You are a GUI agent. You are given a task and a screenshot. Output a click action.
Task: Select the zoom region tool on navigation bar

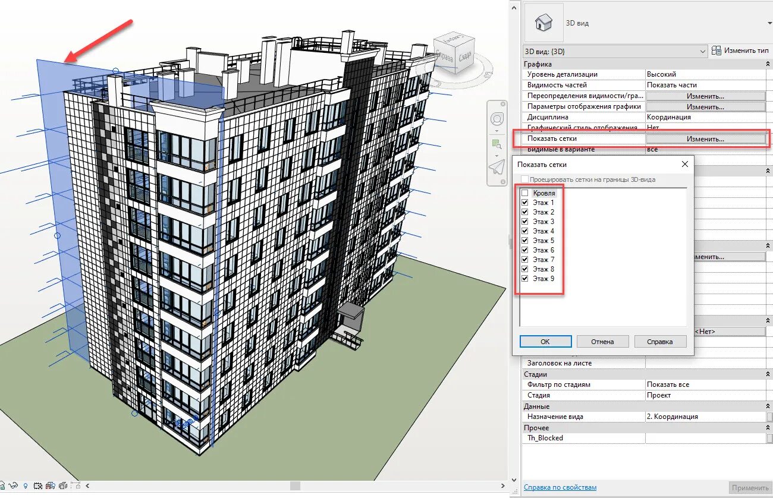497,144
